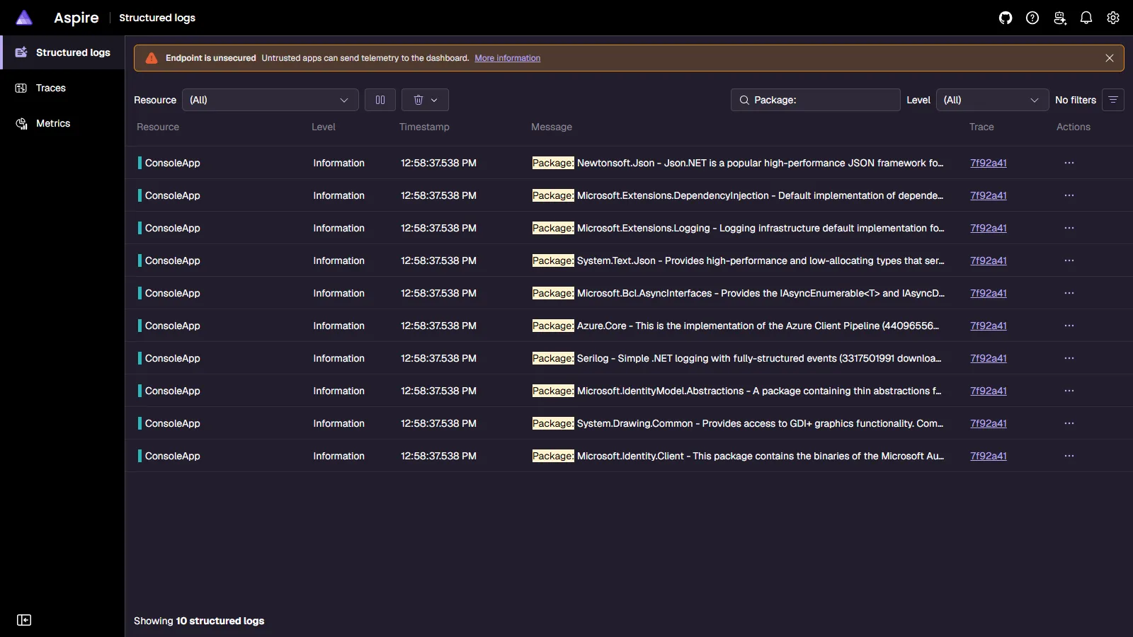Open the settings gear

1113,18
